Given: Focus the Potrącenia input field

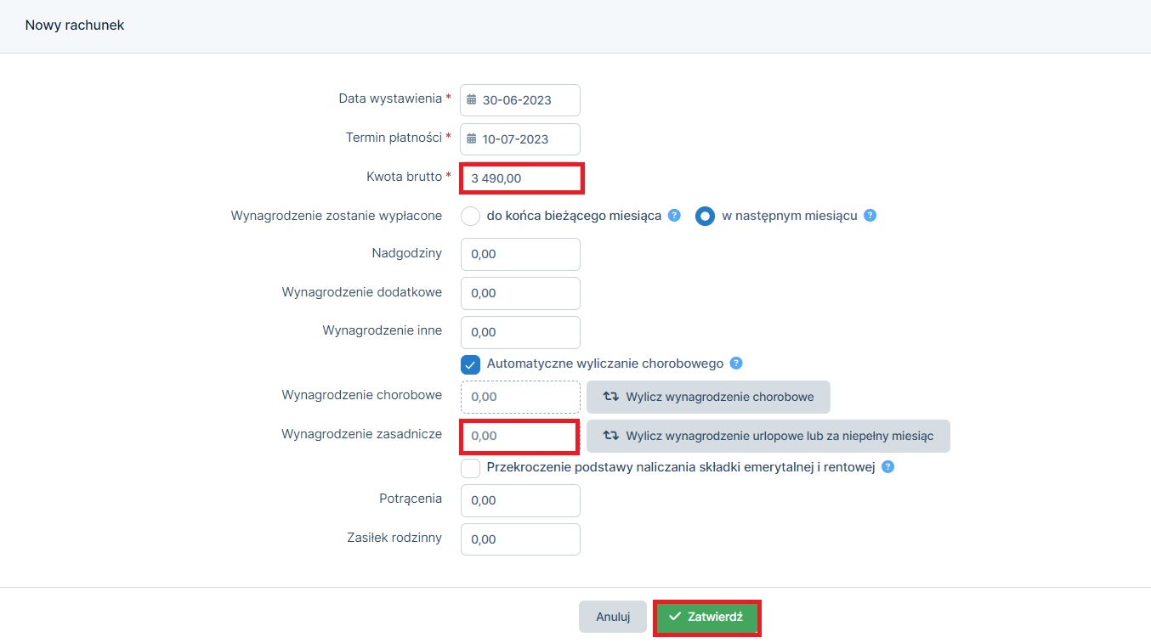Looking at the screenshot, I should [520, 500].
